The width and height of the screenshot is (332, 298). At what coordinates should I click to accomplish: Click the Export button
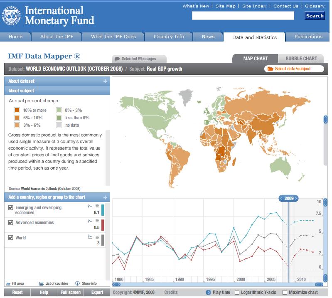coord(97,292)
